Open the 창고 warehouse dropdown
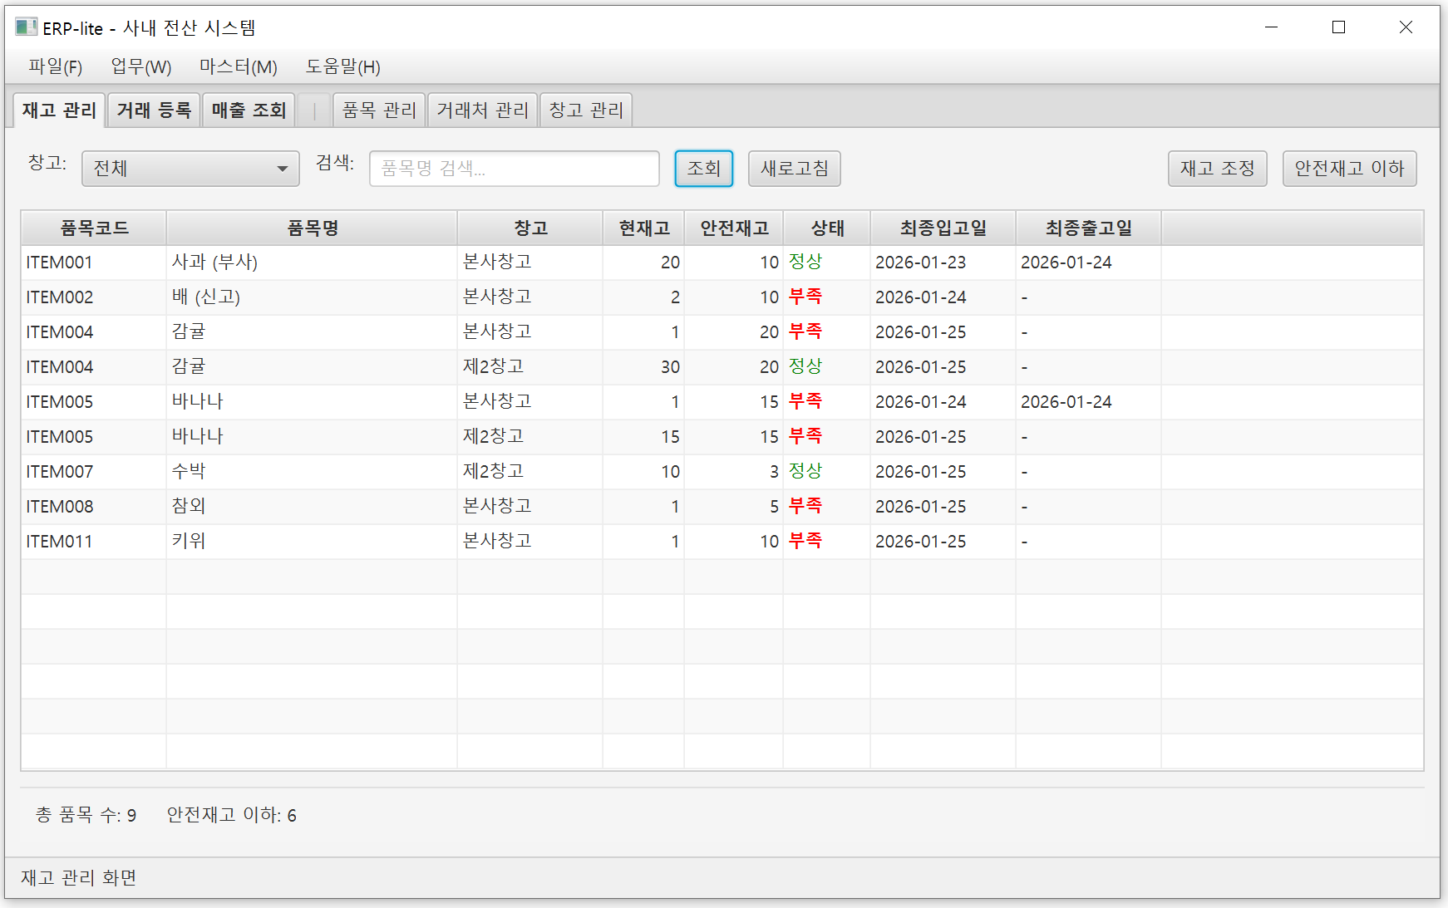The width and height of the screenshot is (1448, 908). (190, 169)
